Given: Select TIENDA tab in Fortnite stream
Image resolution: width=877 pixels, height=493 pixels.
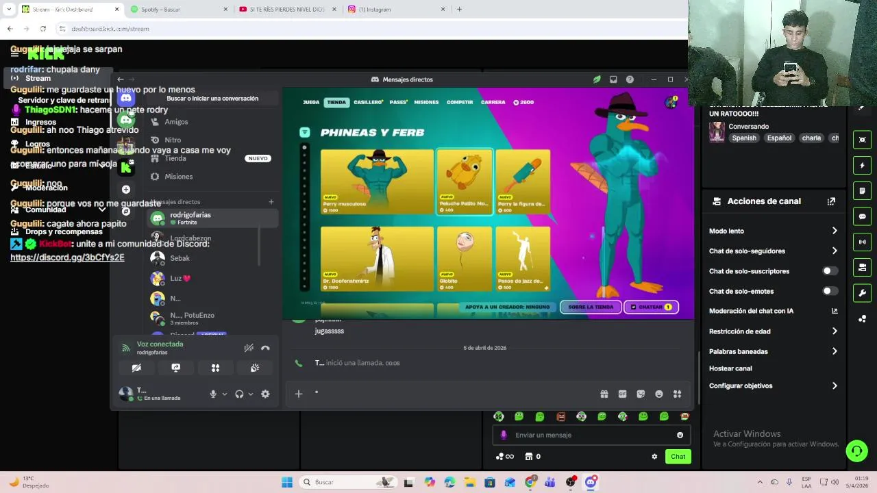Looking at the screenshot, I should (x=336, y=102).
